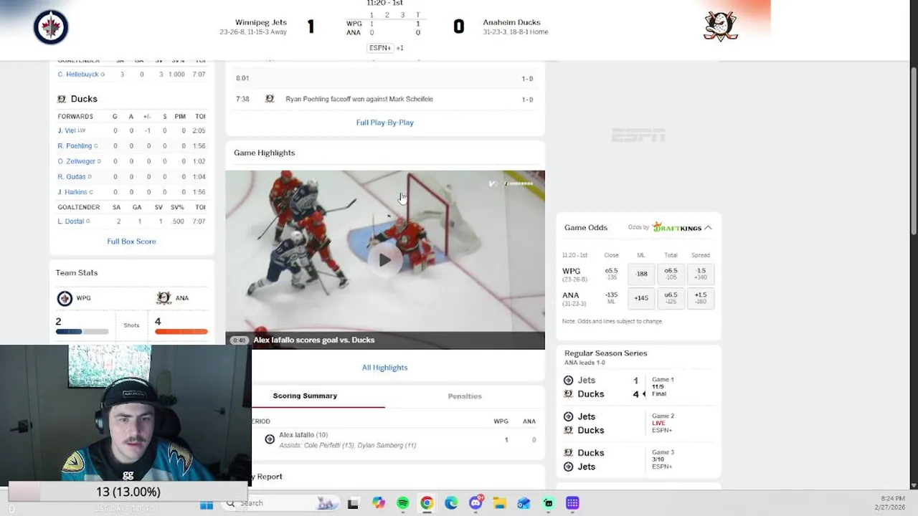Click the Winnipeg Jets logo in the header

[51, 27]
